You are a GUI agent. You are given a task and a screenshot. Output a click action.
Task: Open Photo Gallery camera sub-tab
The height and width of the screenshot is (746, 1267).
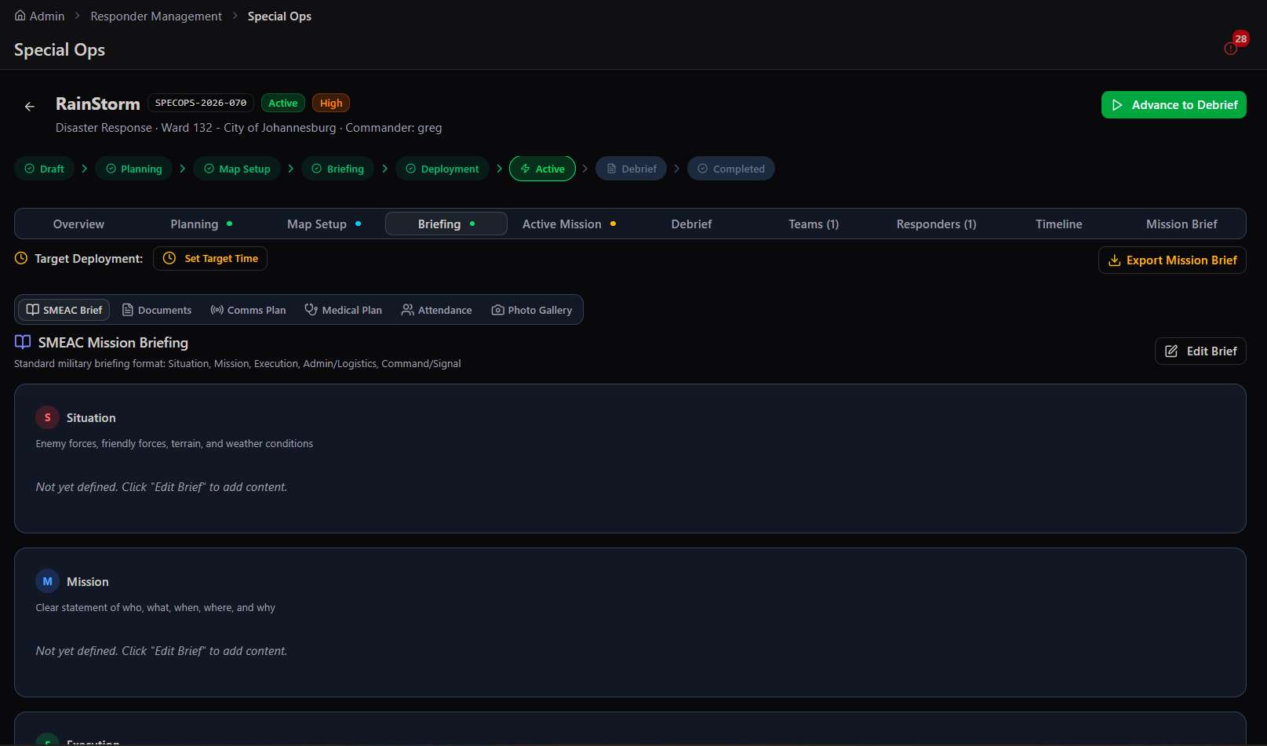(532, 310)
